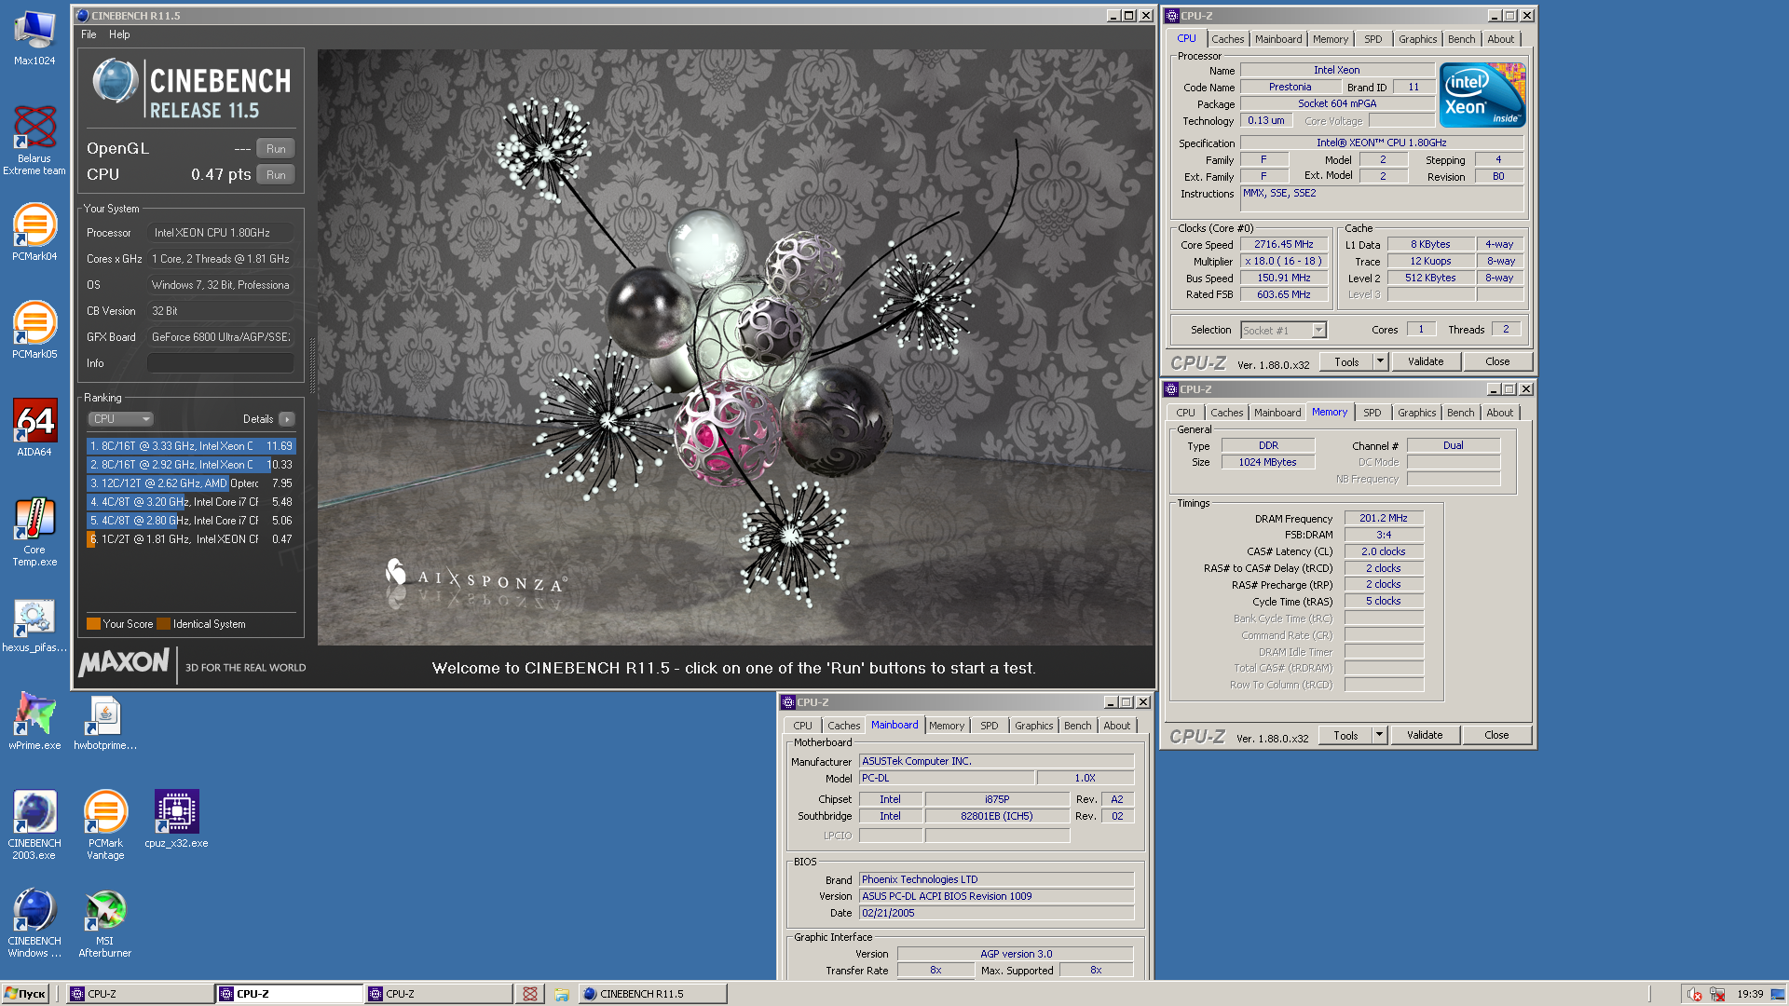Image resolution: width=1789 pixels, height=1006 pixels.
Task: Switch to SPD tab in top CPU-Z window
Action: pyautogui.click(x=1373, y=39)
